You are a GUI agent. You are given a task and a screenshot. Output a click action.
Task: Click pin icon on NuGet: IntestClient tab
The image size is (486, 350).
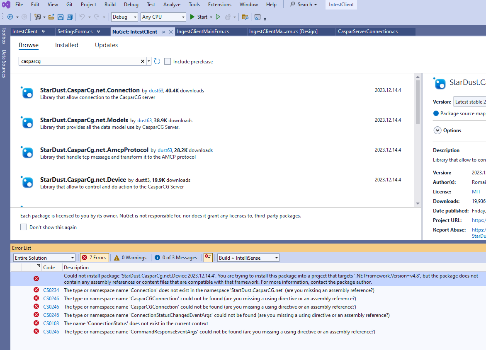(163, 32)
